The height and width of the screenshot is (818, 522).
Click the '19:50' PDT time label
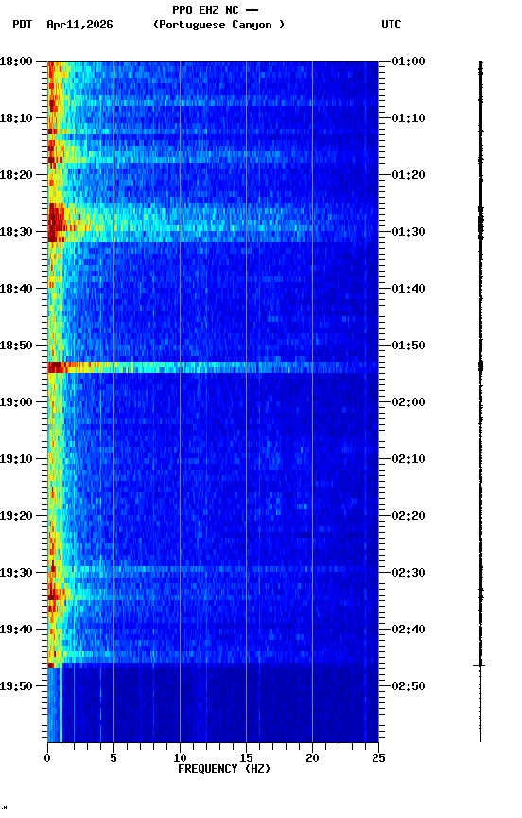16,686
